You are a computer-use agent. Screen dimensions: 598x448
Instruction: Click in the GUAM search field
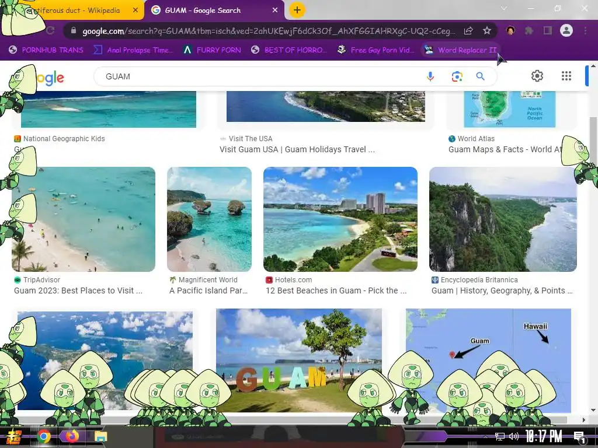point(259,76)
